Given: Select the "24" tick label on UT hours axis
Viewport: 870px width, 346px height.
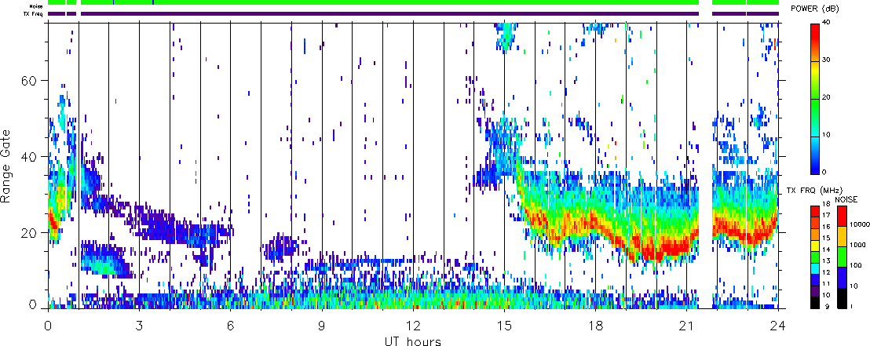Looking at the screenshot, I should point(778,325).
